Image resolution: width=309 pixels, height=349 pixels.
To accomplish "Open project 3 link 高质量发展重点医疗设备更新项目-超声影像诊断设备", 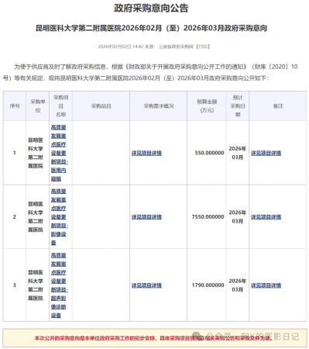I will [60, 285].
